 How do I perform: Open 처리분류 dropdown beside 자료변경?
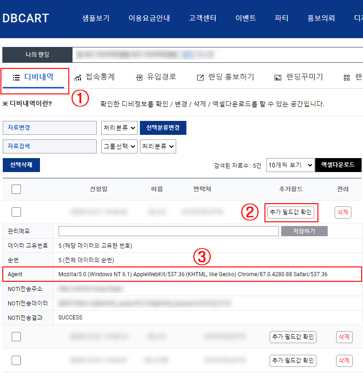(119, 128)
